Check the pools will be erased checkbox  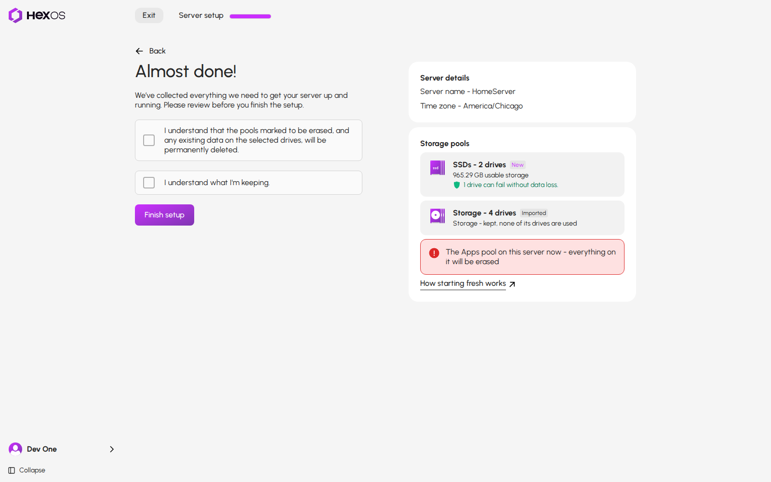click(x=149, y=140)
